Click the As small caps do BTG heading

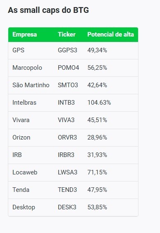point(48,10)
